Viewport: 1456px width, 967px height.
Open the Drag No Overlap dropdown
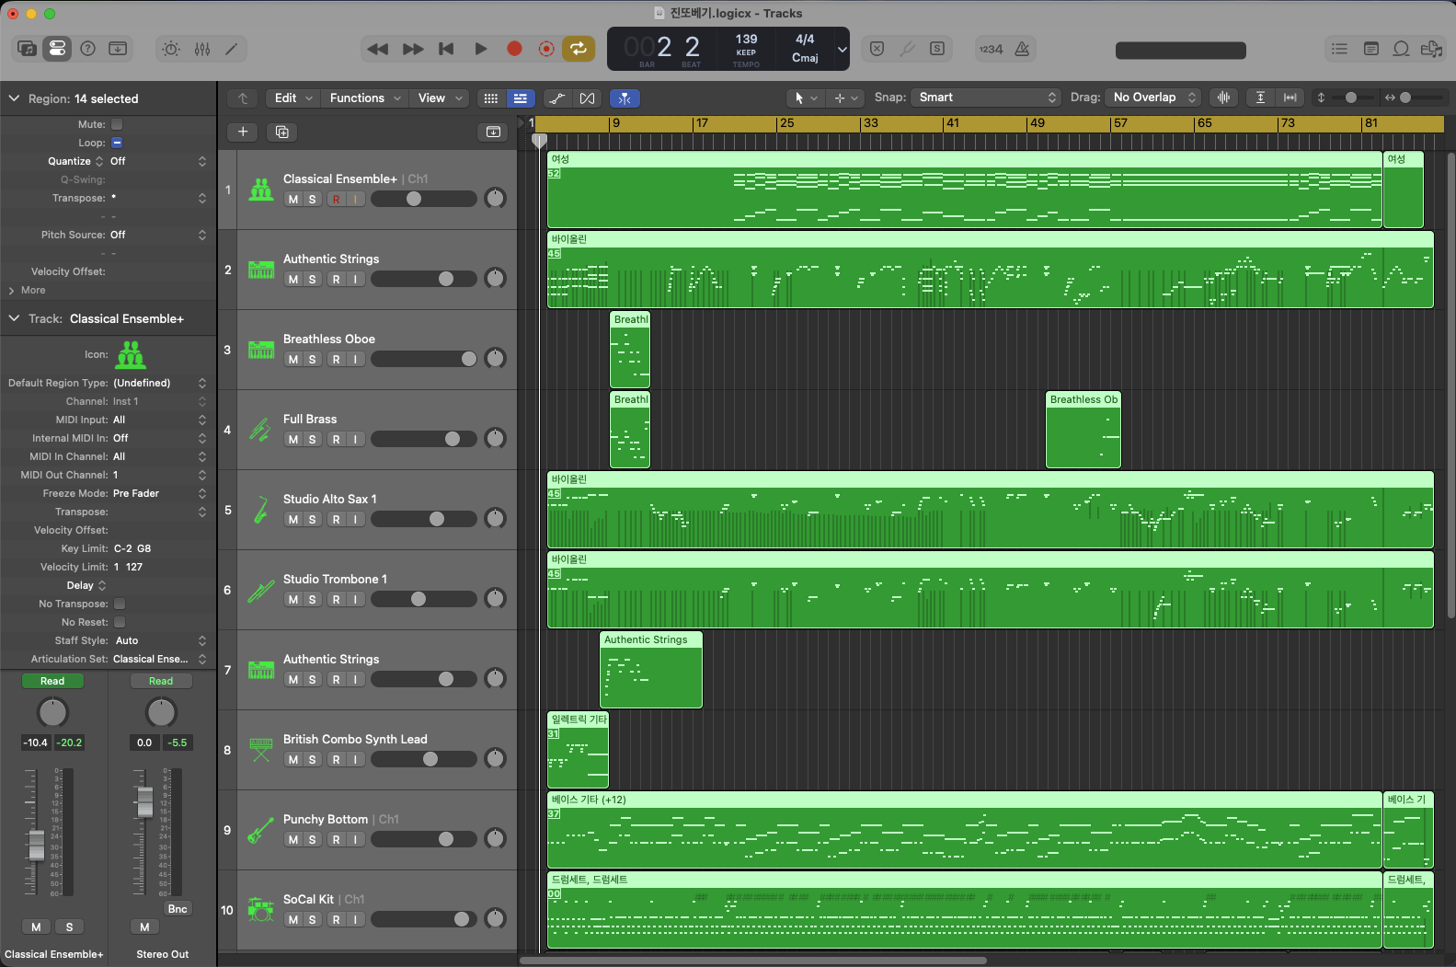pos(1153,98)
